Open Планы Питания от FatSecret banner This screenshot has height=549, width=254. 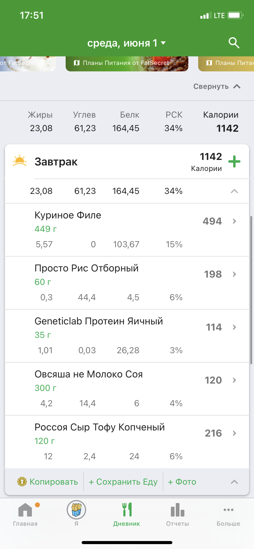pyautogui.click(x=127, y=63)
